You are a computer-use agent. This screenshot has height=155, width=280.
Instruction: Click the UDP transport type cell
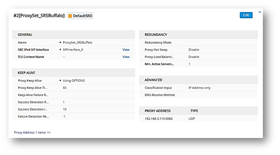tap(192, 118)
